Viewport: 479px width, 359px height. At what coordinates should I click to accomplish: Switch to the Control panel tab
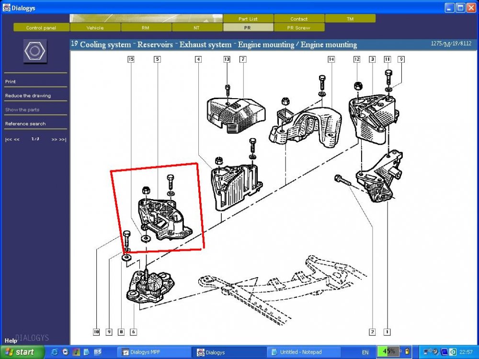(x=41, y=27)
